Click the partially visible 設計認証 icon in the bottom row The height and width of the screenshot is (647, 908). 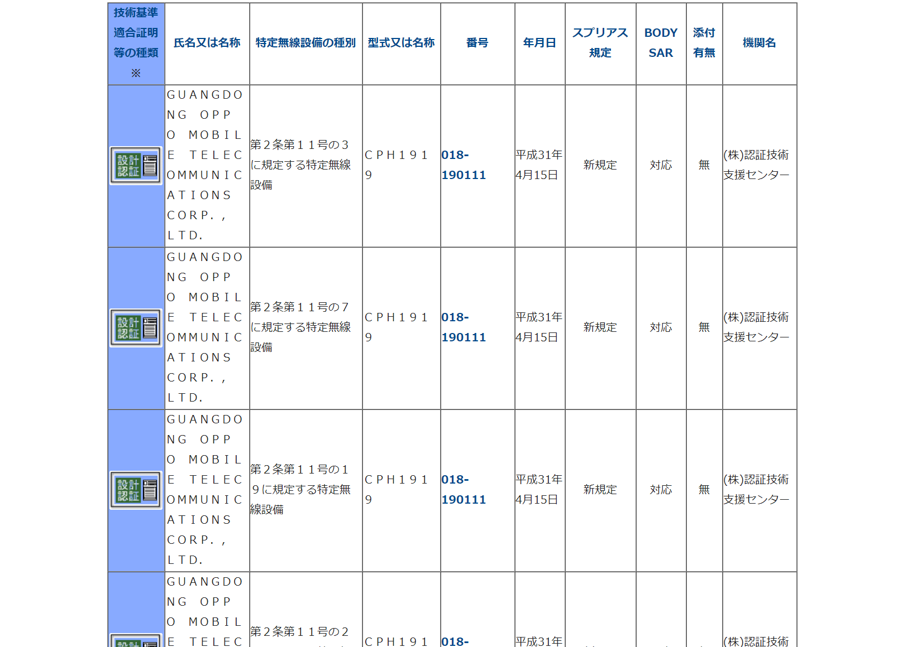coord(136,641)
